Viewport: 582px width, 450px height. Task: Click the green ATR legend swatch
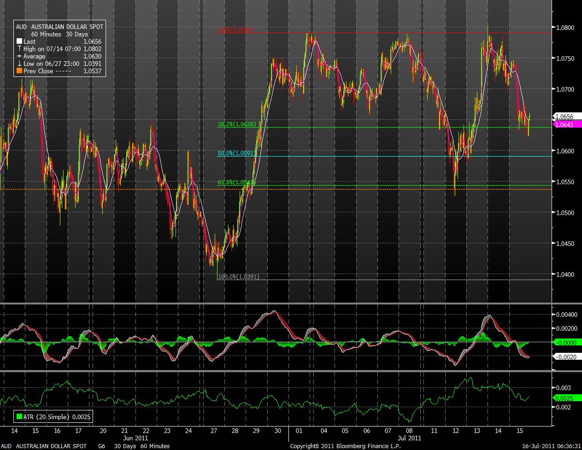coord(19,417)
